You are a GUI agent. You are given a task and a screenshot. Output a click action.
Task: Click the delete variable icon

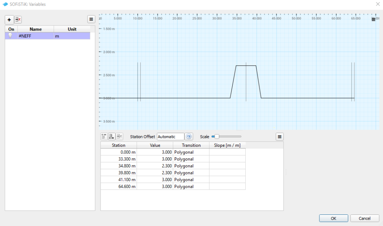click(18, 19)
